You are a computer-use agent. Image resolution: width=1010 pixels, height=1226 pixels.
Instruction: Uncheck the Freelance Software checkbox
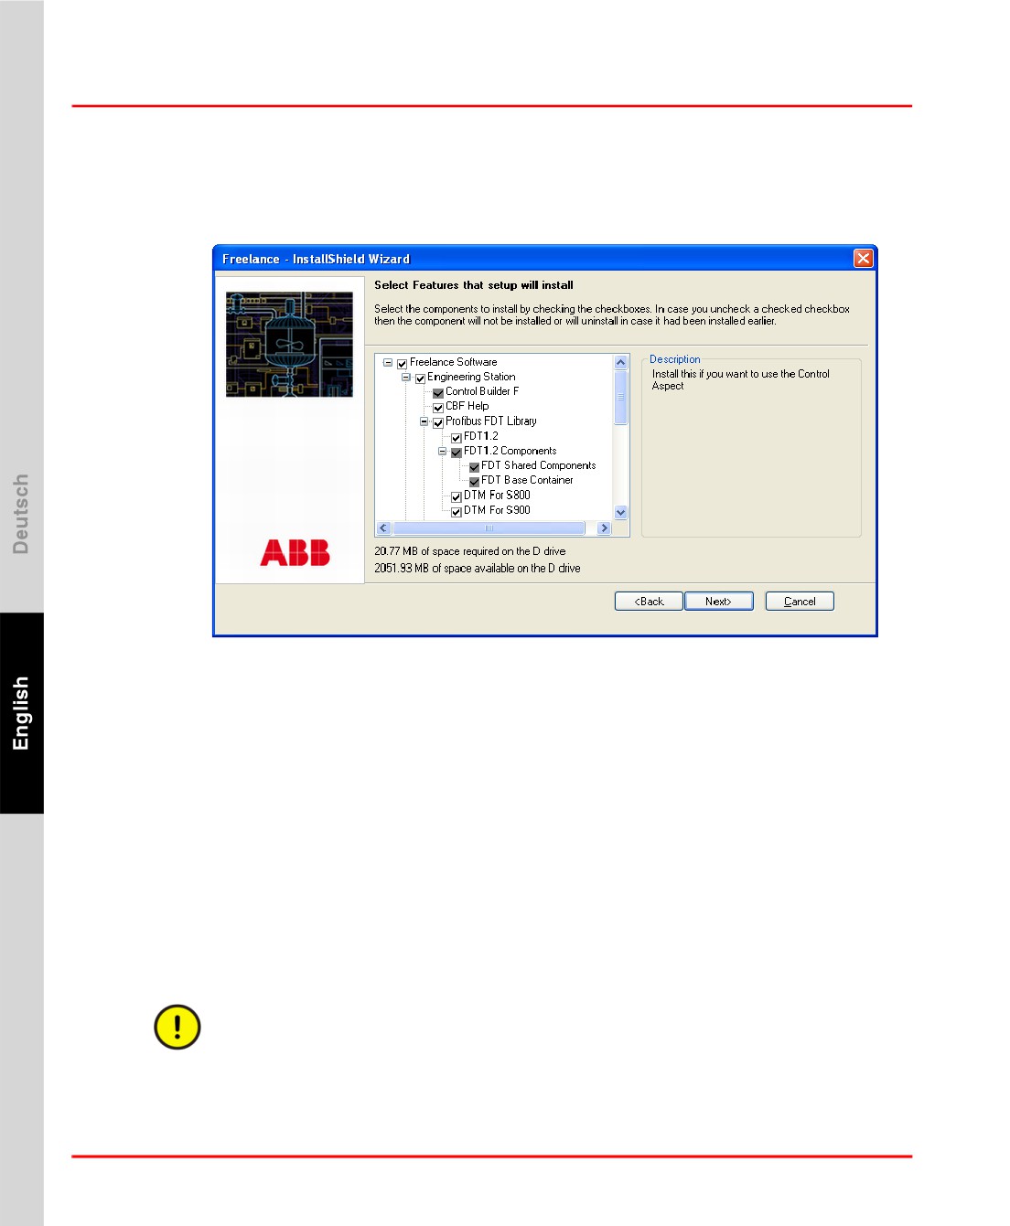[x=402, y=364]
